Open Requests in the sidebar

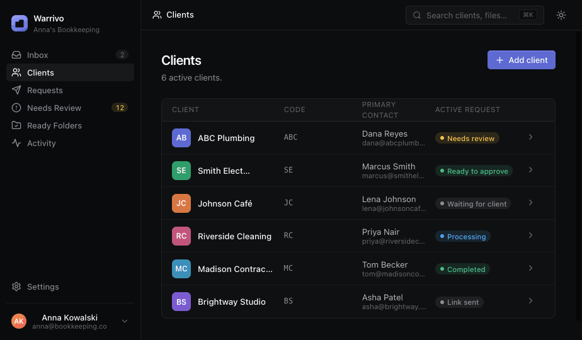pos(70,90)
